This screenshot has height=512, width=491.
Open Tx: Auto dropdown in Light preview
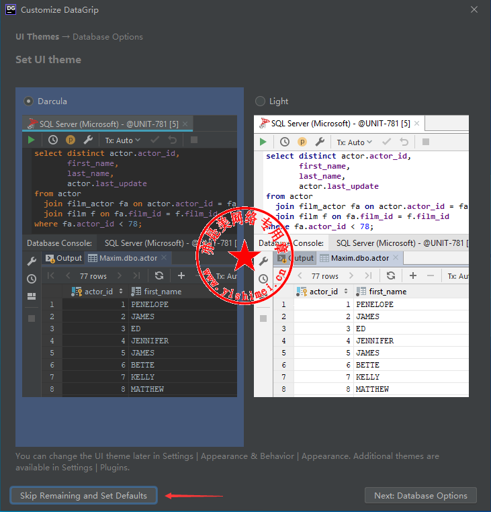tap(355, 142)
